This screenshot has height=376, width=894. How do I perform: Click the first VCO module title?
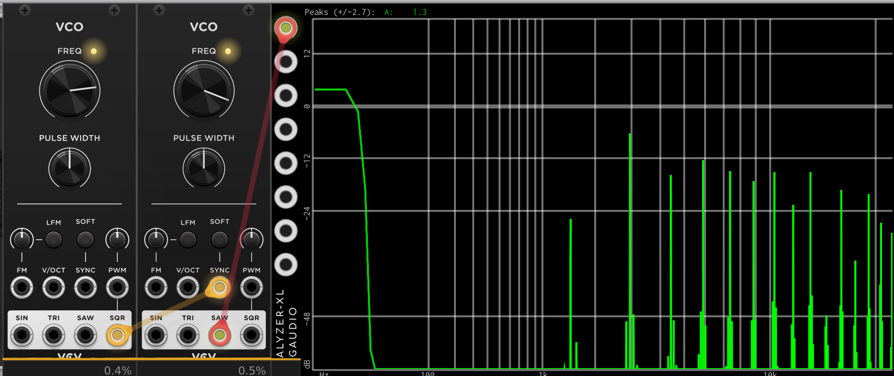tap(70, 27)
